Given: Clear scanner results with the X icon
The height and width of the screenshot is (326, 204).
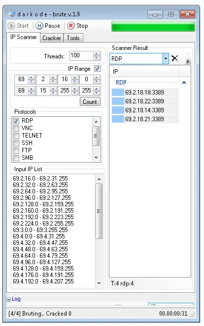Looking at the screenshot, I should [175, 58].
